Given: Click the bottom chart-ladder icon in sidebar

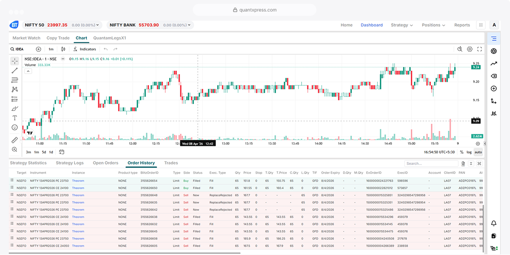Looking at the screenshot, I should tap(494, 114).
